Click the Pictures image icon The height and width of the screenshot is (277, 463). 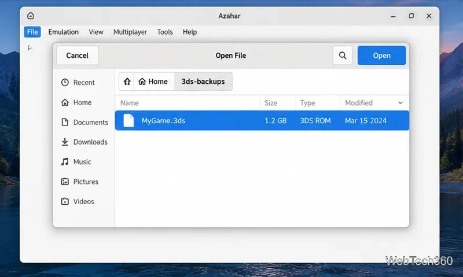65,182
